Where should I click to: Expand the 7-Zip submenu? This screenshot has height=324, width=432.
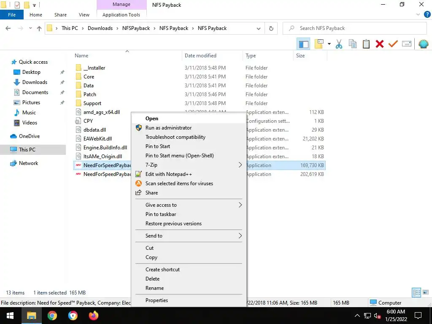click(189, 165)
